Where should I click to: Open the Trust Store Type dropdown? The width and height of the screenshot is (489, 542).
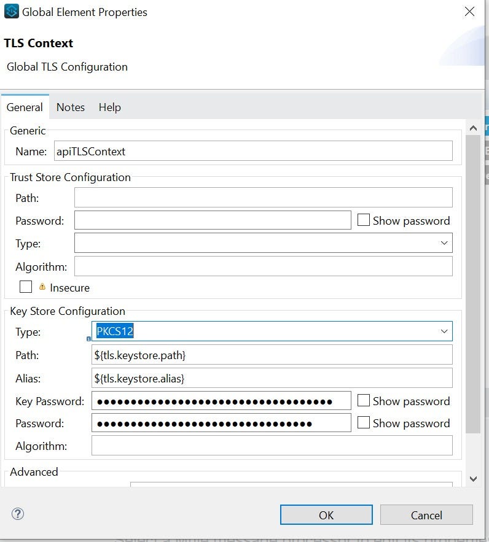coord(444,243)
